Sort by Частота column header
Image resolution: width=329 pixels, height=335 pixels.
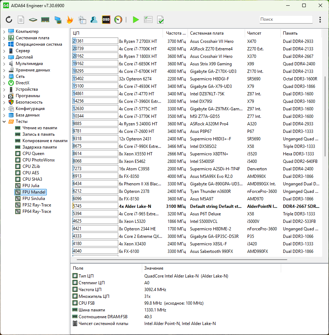pos(176,33)
